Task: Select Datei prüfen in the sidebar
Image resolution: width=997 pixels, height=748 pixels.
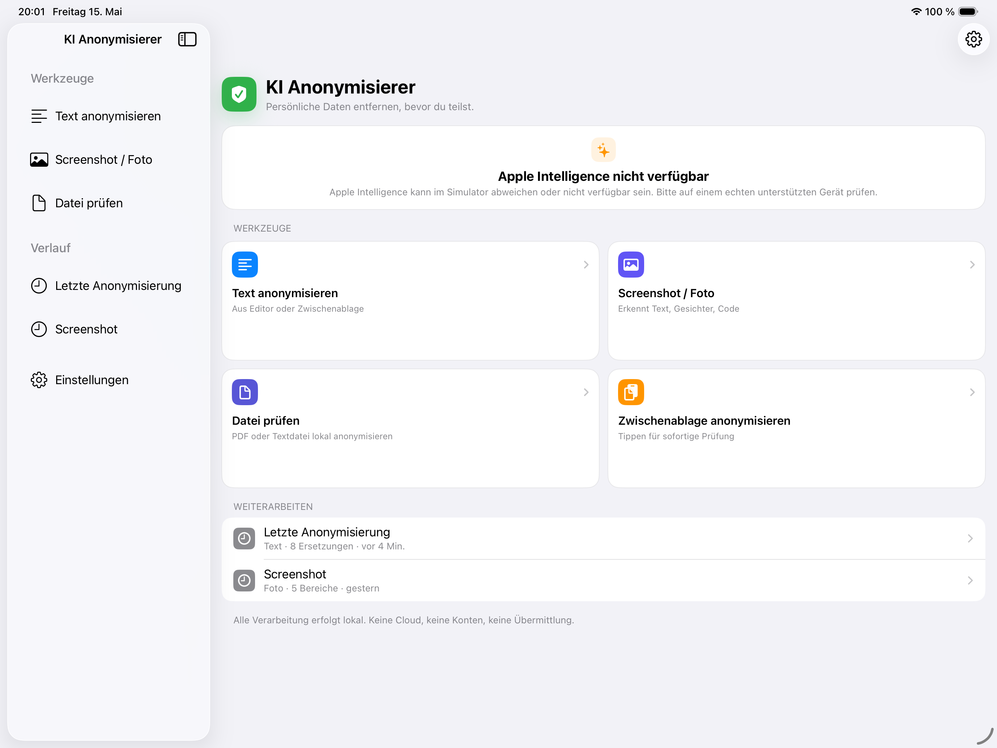Action: 108,203
